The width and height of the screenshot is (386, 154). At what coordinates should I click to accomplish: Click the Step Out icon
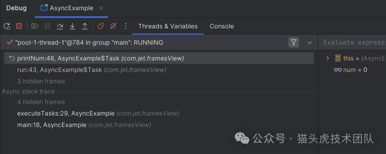[85, 26]
